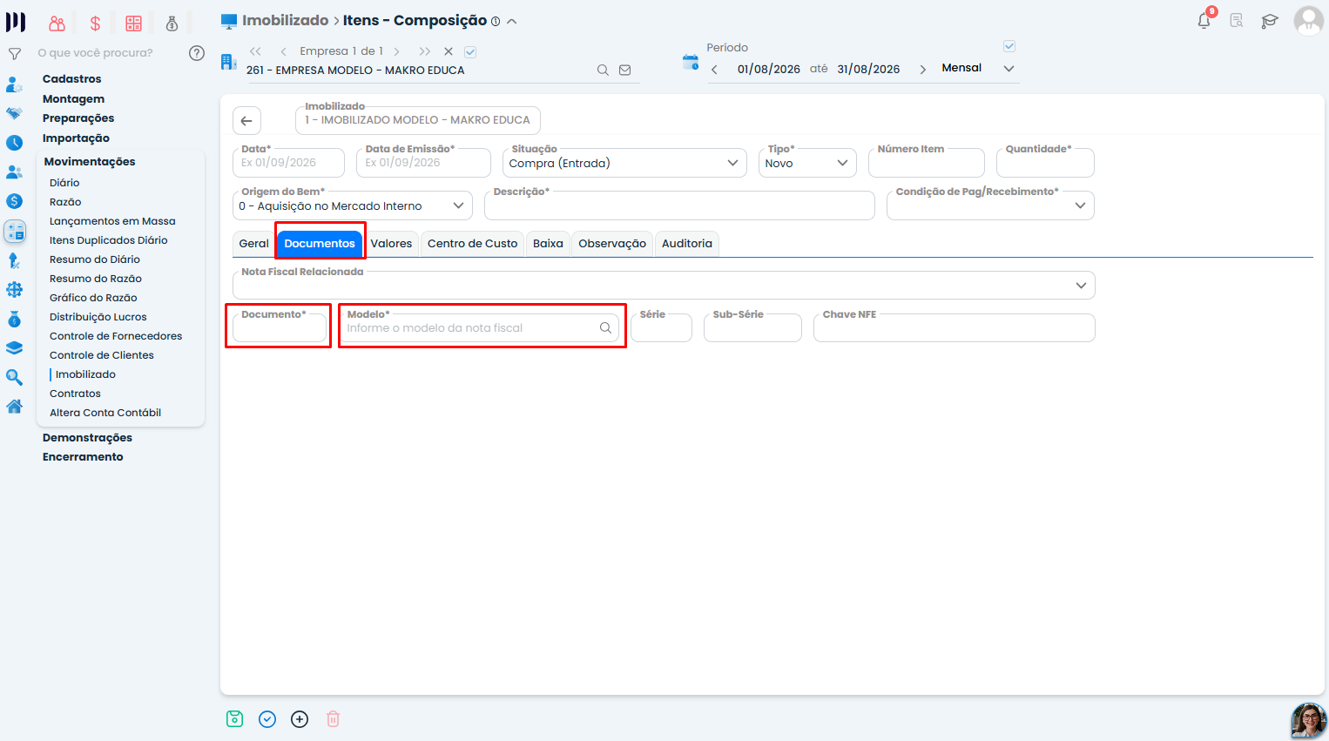Toggle the Período checkbox
Screen dimensions: 1329x741
[x=1009, y=46]
